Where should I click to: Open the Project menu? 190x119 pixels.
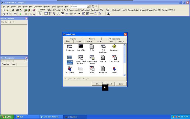click(x=25, y=7)
